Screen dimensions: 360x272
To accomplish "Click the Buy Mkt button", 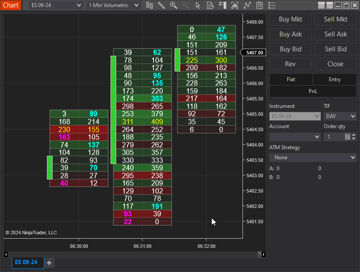I will tap(290, 19).
